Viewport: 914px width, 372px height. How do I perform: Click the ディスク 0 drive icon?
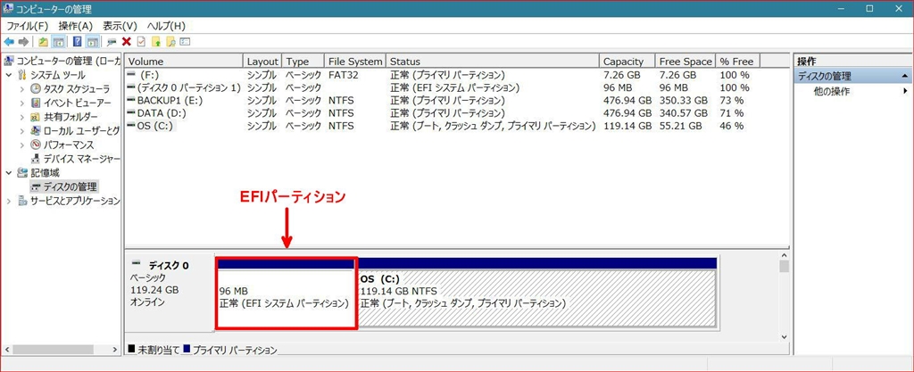(137, 262)
